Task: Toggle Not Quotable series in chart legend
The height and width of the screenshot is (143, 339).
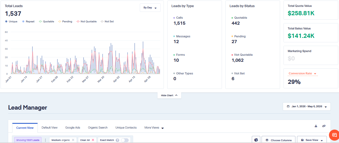Action: point(87,22)
